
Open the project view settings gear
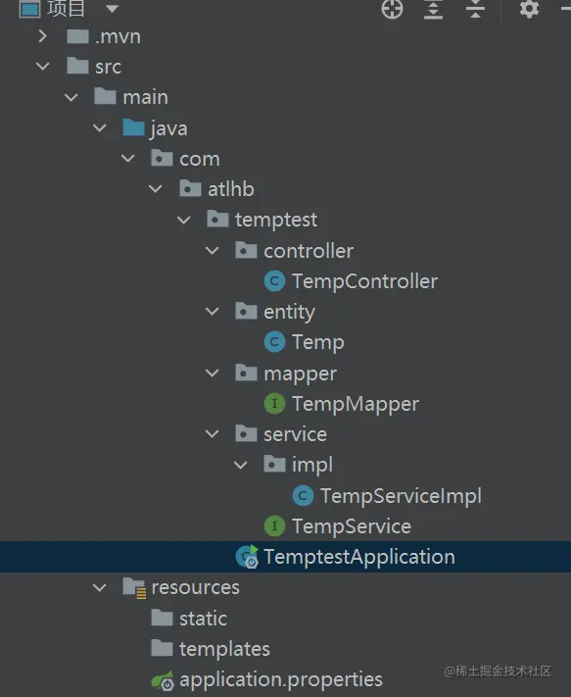point(529,9)
